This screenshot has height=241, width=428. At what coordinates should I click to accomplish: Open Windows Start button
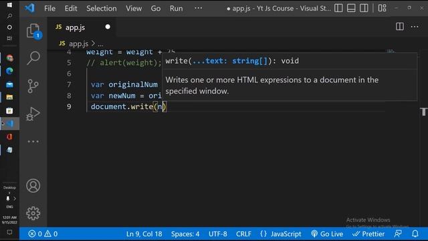coord(9,5)
